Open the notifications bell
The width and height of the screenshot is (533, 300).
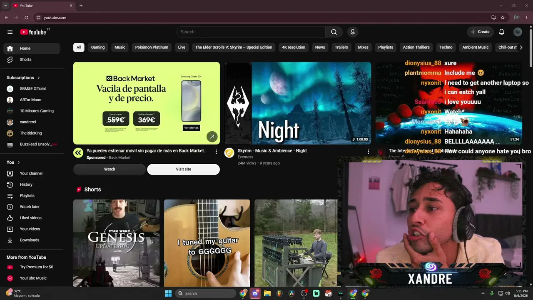click(502, 32)
